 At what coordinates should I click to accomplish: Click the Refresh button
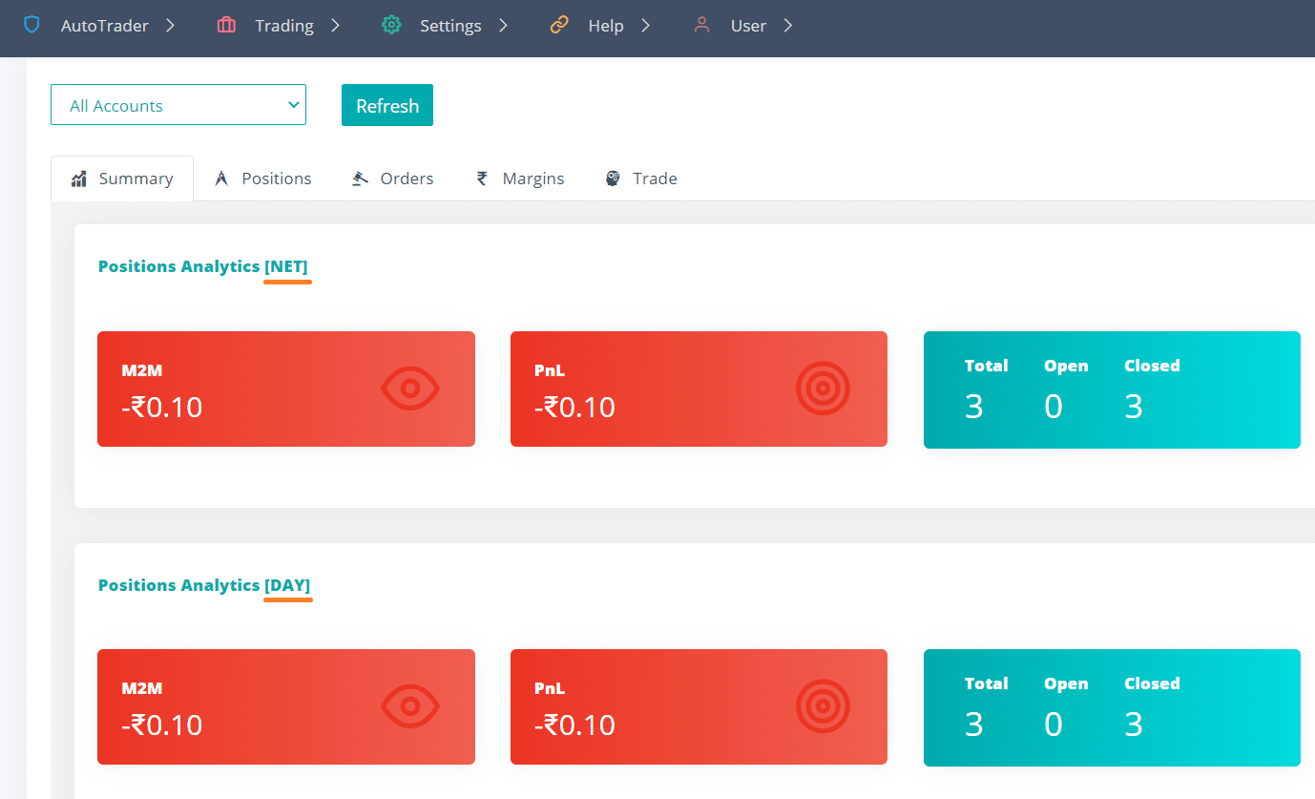coord(387,105)
